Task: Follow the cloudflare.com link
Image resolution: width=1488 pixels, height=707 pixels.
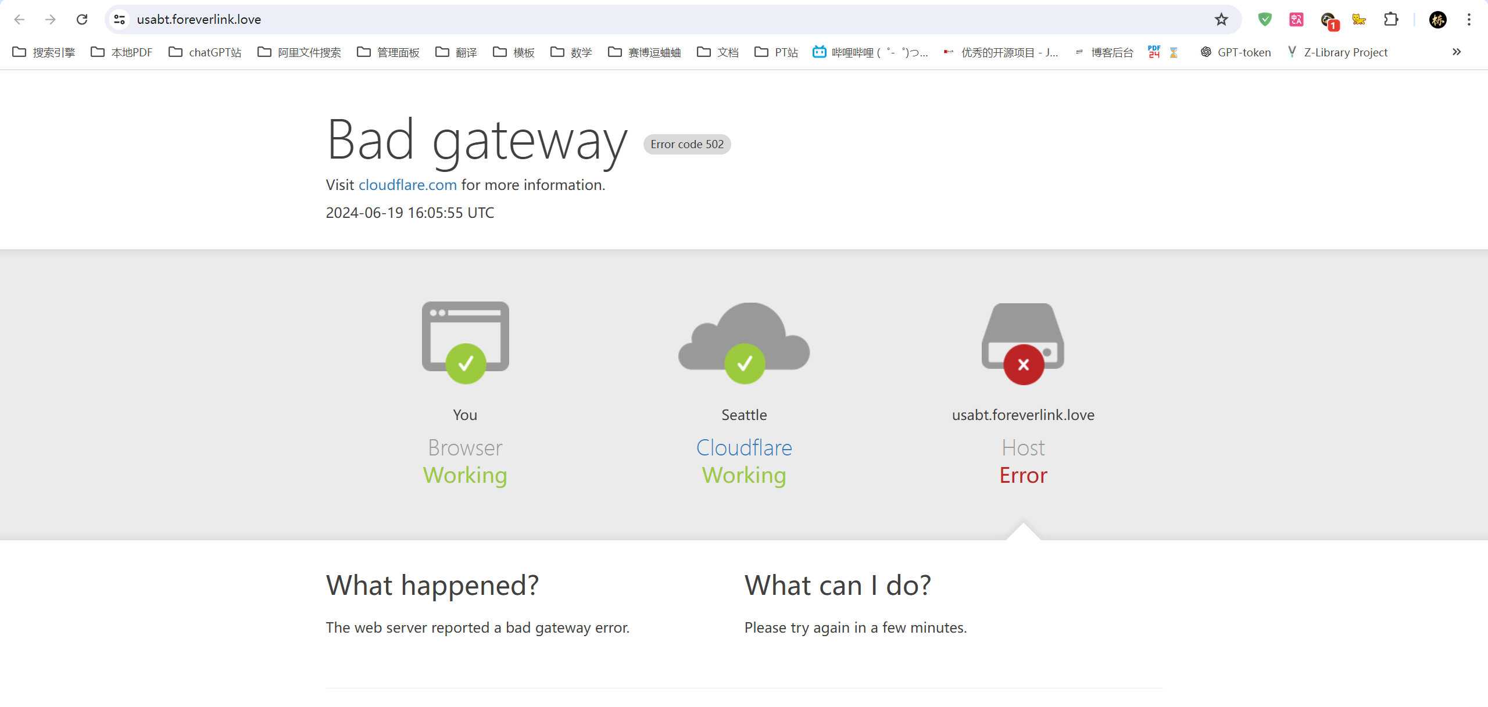Action: [x=407, y=185]
